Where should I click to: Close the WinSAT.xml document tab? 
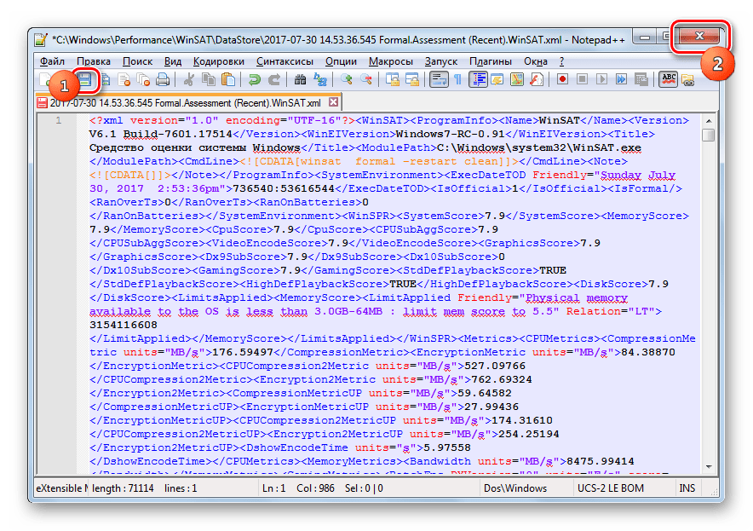334,102
